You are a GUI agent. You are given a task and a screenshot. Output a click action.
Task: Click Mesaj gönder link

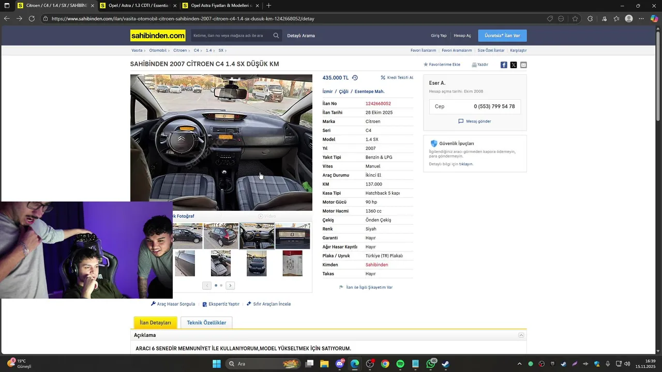coord(475,121)
